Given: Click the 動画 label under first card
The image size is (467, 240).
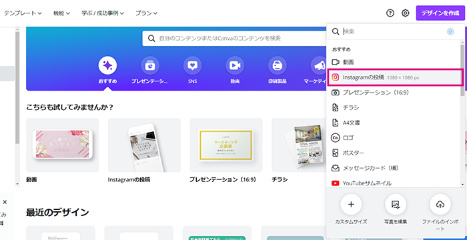Looking at the screenshot, I should pyautogui.click(x=31, y=180).
